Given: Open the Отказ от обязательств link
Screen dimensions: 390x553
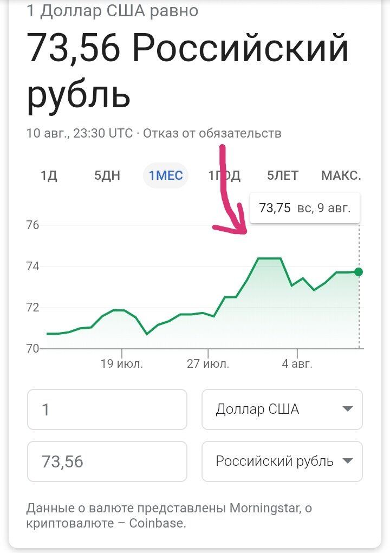Looking at the screenshot, I should 212,133.
